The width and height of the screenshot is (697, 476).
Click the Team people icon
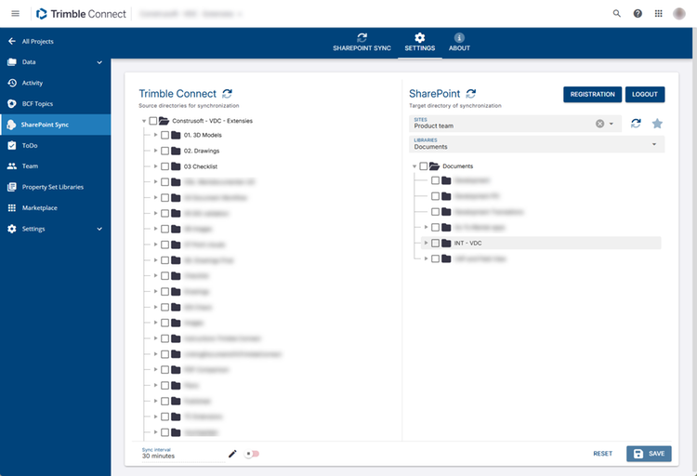click(12, 165)
